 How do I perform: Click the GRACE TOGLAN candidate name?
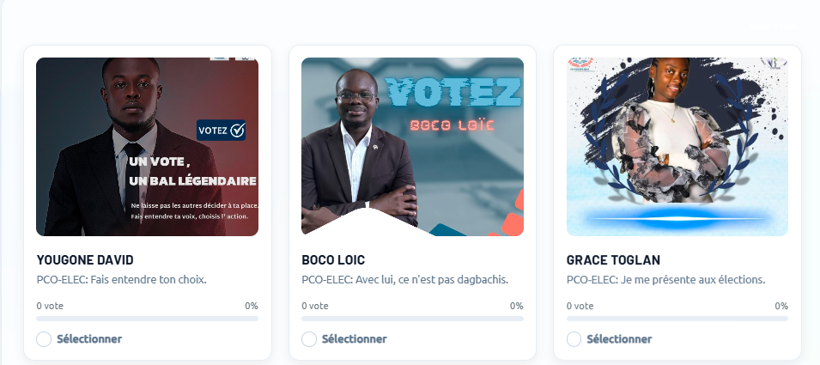[x=613, y=260]
